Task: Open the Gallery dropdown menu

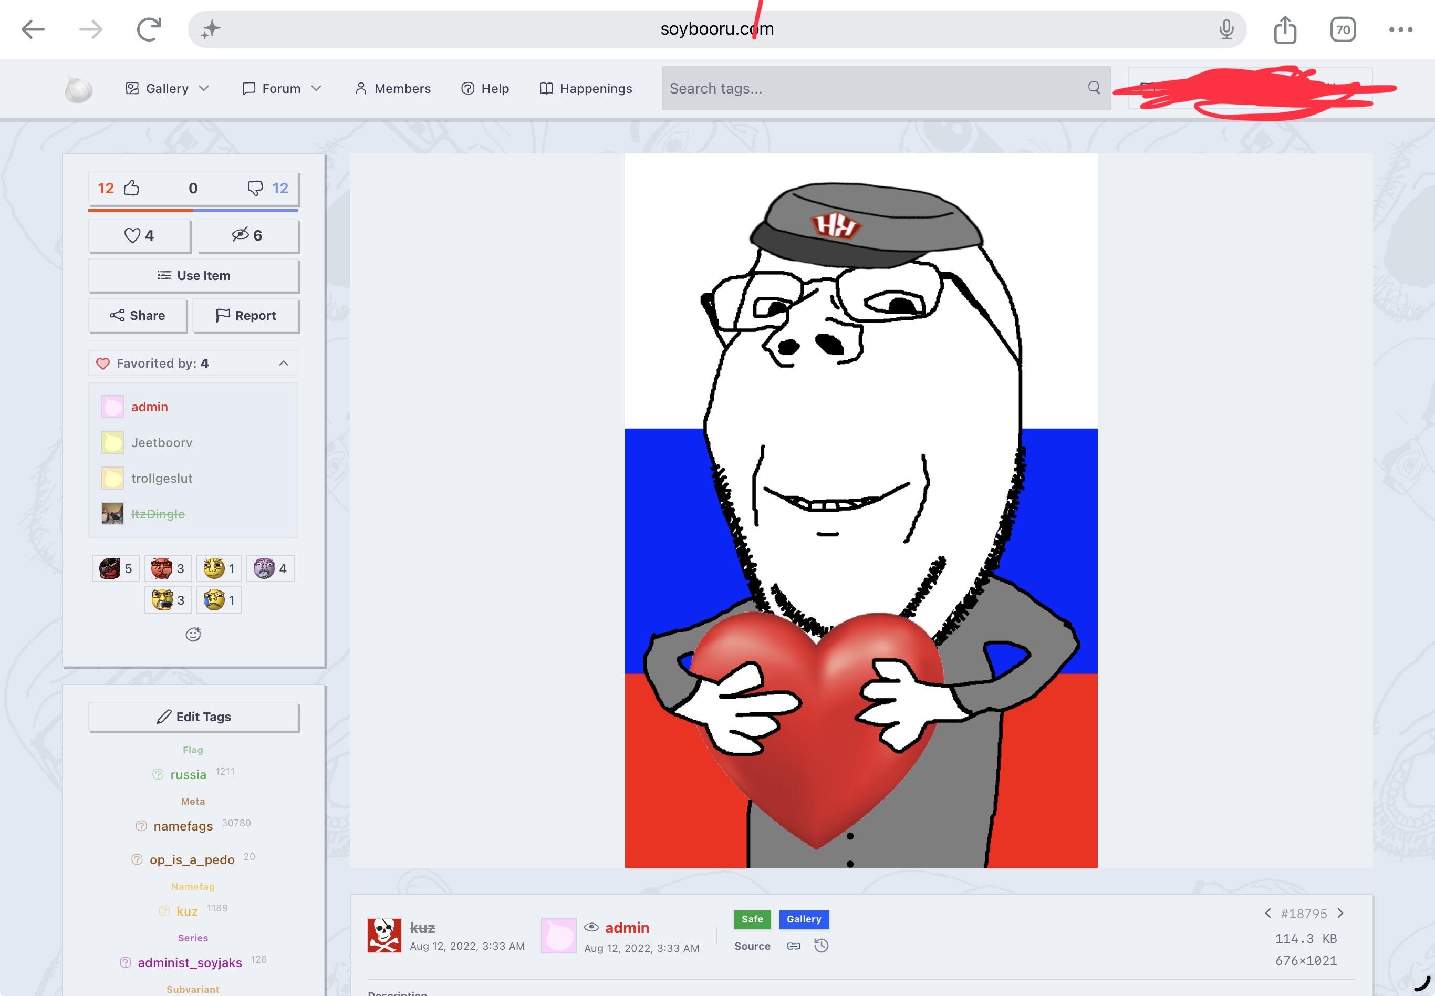Action: [167, 89]
